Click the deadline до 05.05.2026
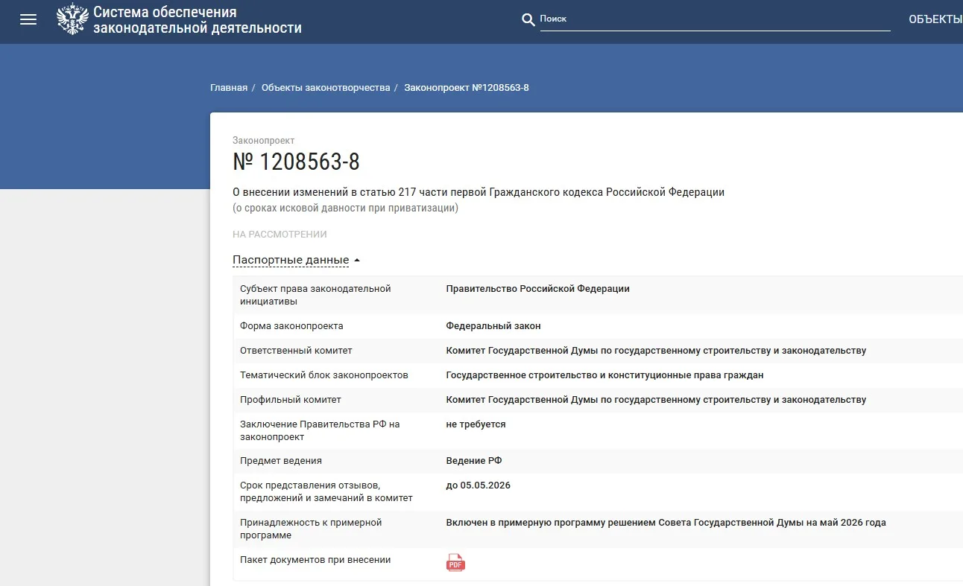The width and height of the screenshot is (963, 586). click(x=479, y=485)
